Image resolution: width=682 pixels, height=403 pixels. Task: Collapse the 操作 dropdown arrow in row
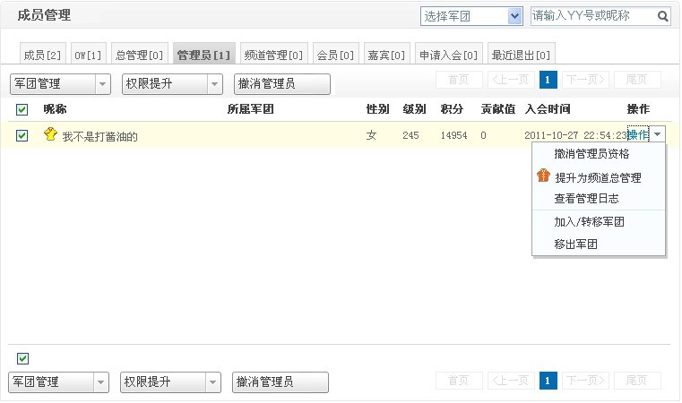tap(658, 134)
